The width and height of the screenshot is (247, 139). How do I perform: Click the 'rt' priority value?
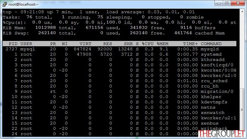pos(53,92)
